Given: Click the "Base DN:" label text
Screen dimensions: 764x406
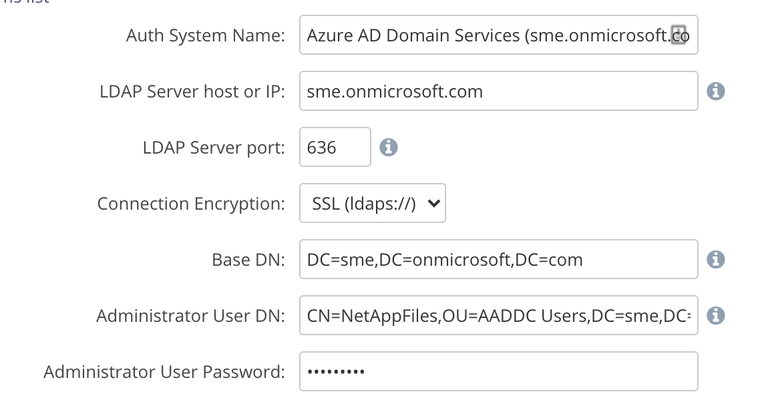Looking at the screenshot, I should click(248, 259).
